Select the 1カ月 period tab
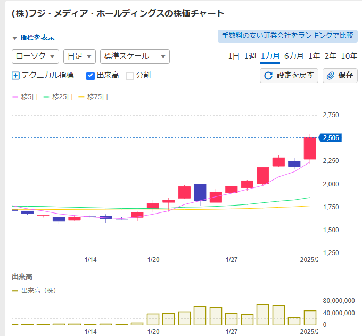Viewport: 362px width, 336px height. click(270, 56)
